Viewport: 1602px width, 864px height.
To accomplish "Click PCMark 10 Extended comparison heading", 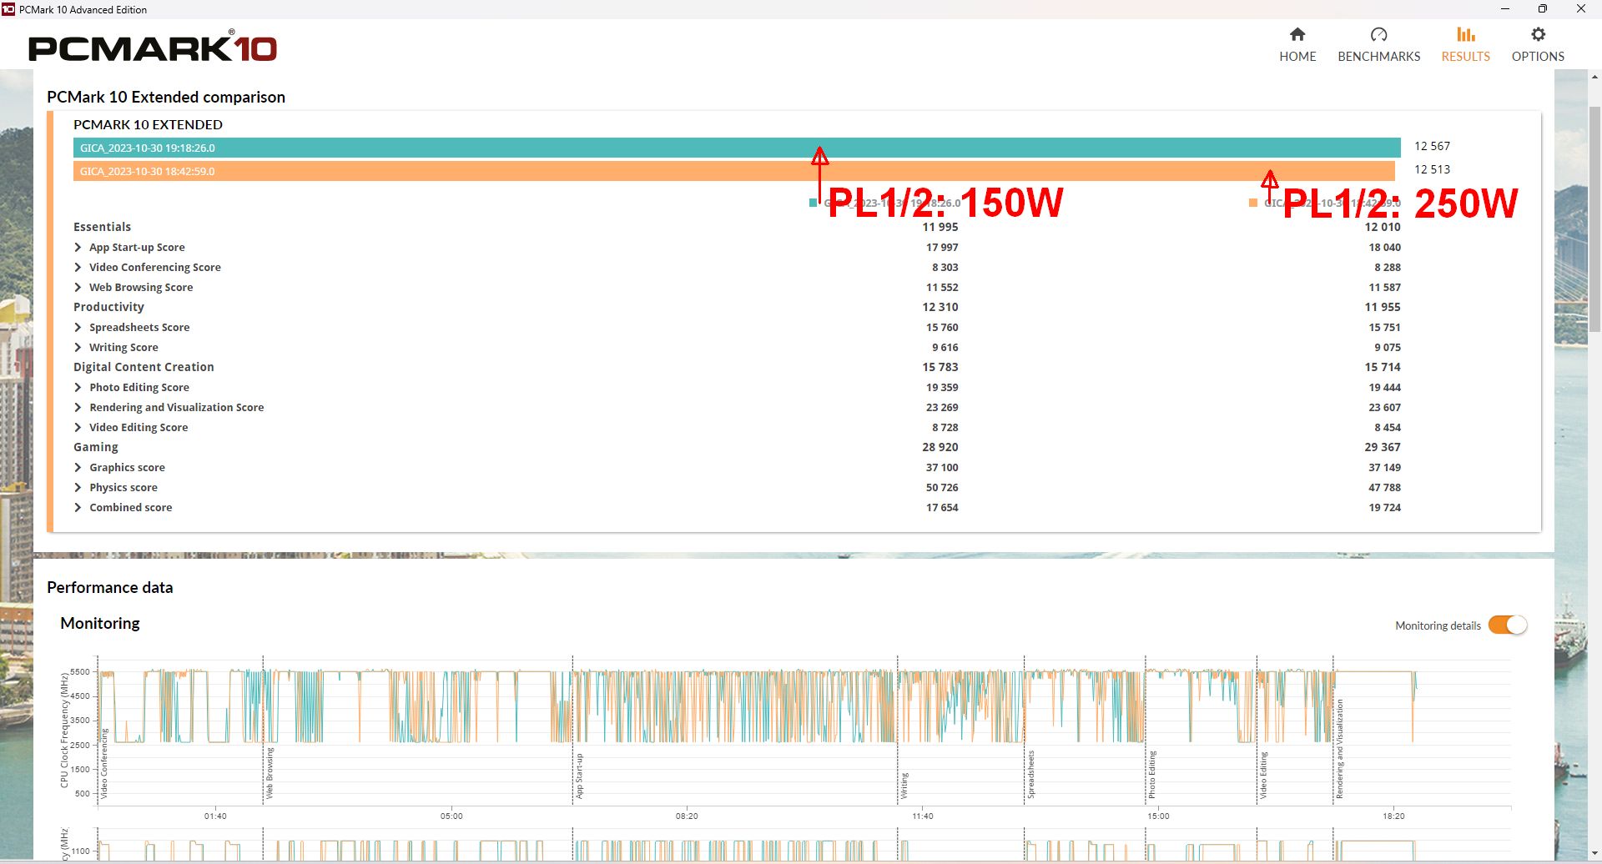I will click(x=166, y=97).
